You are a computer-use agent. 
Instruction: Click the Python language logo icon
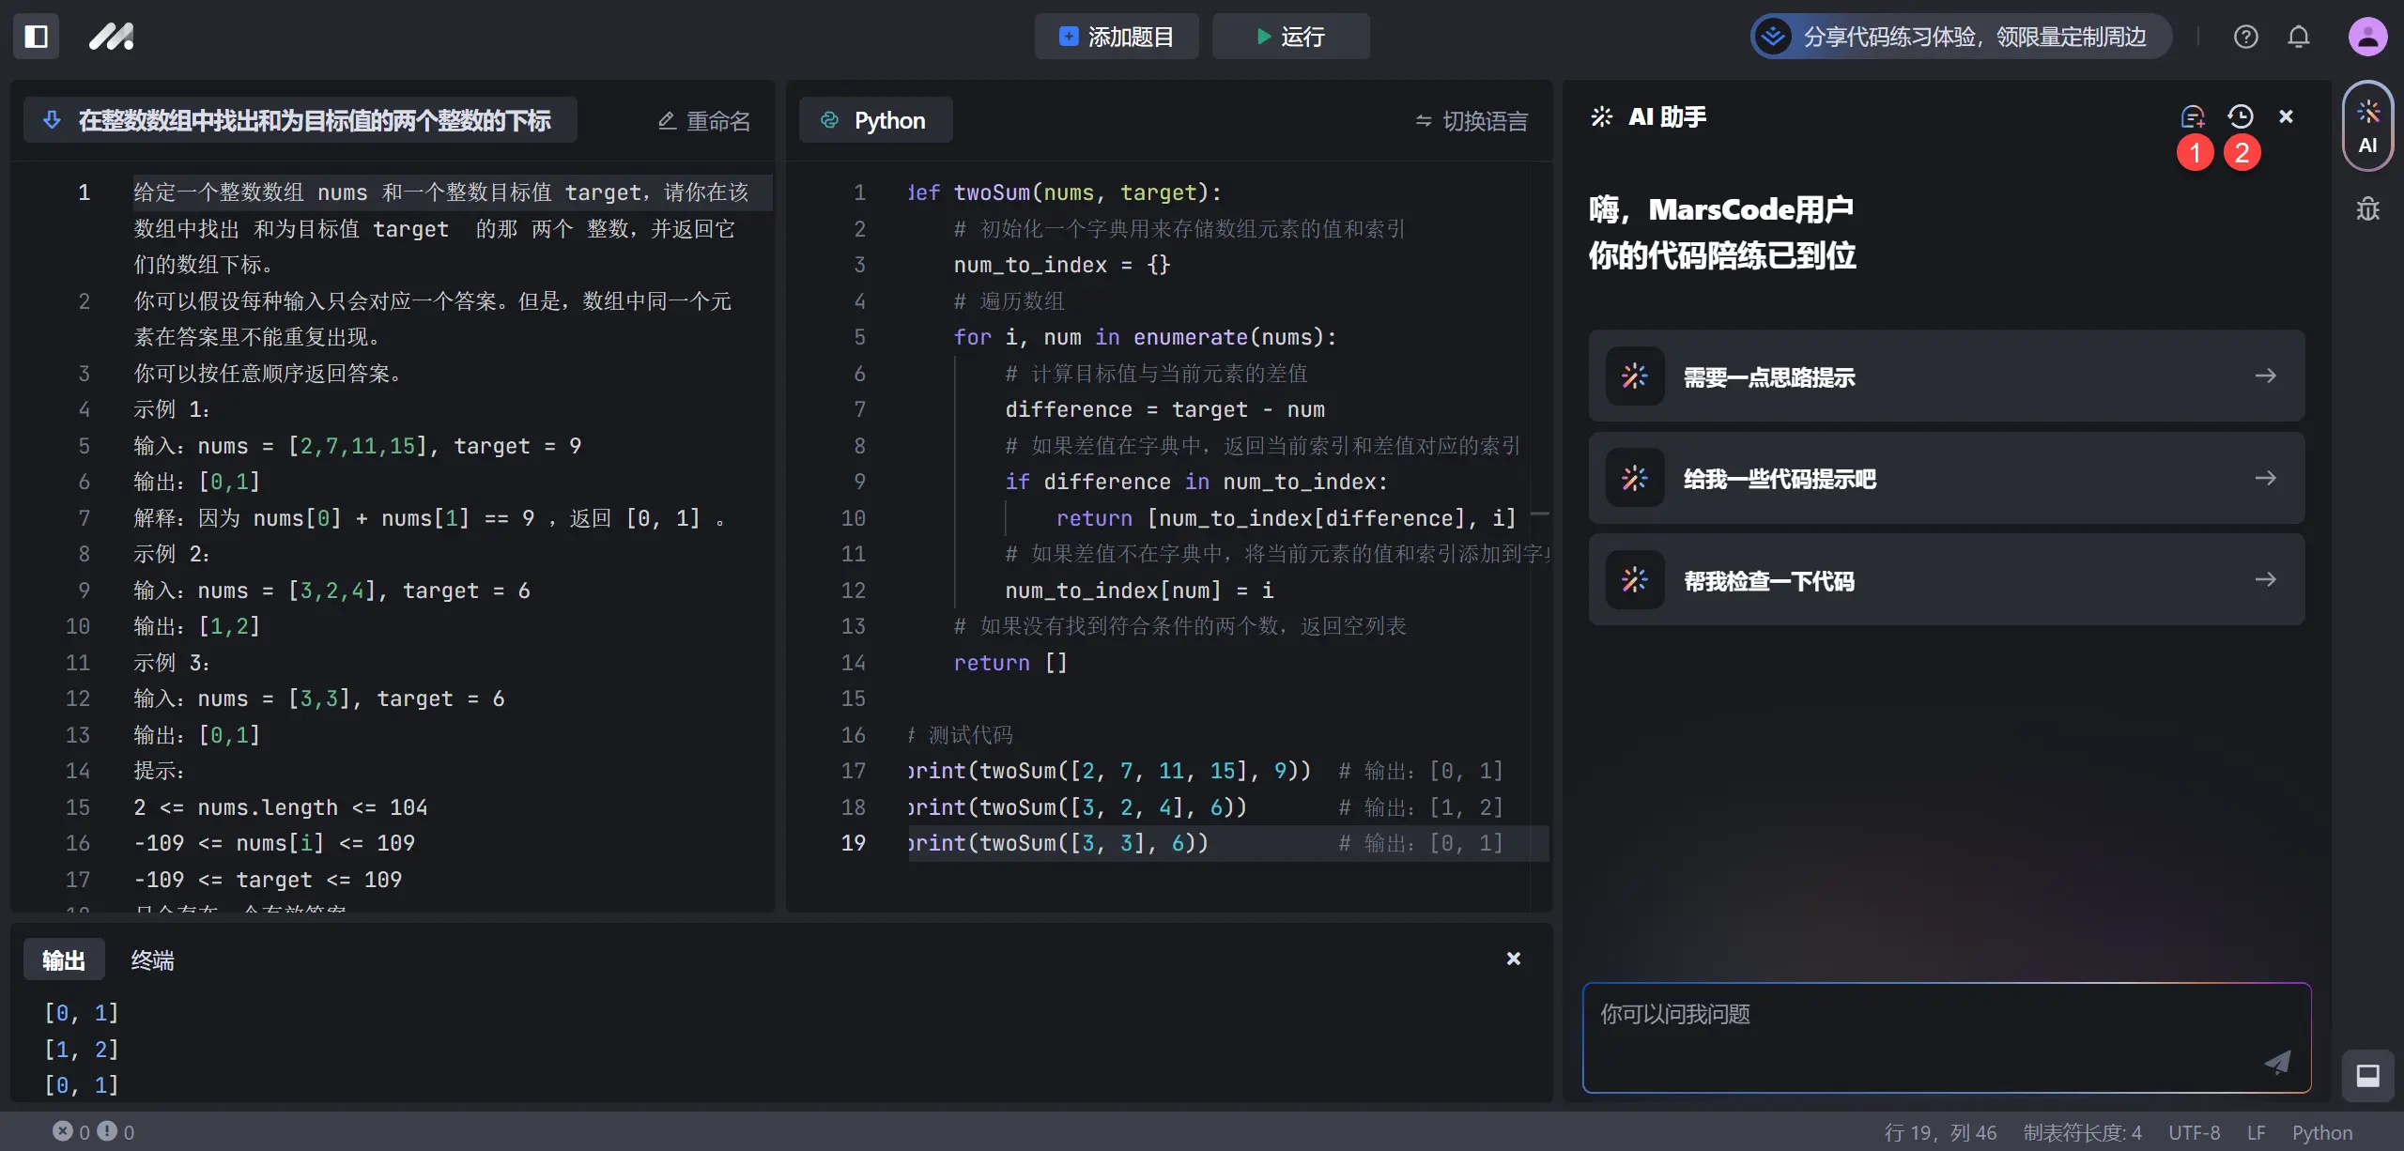coord(829,120)
